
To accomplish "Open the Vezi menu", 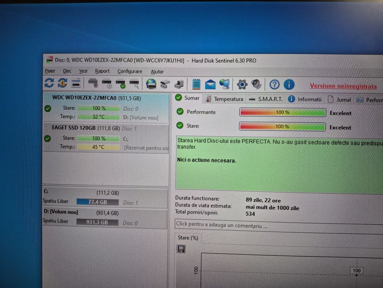I will click(x=83, y=71).
